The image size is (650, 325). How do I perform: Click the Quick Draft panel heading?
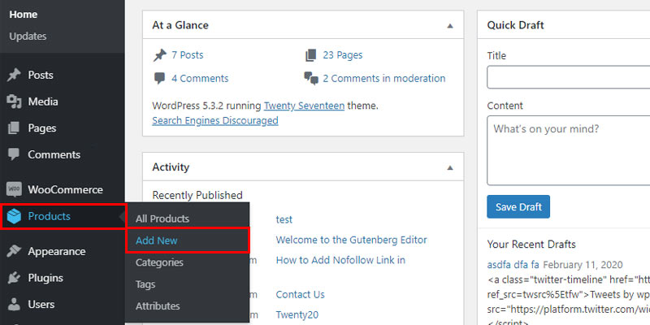[515, 25]
